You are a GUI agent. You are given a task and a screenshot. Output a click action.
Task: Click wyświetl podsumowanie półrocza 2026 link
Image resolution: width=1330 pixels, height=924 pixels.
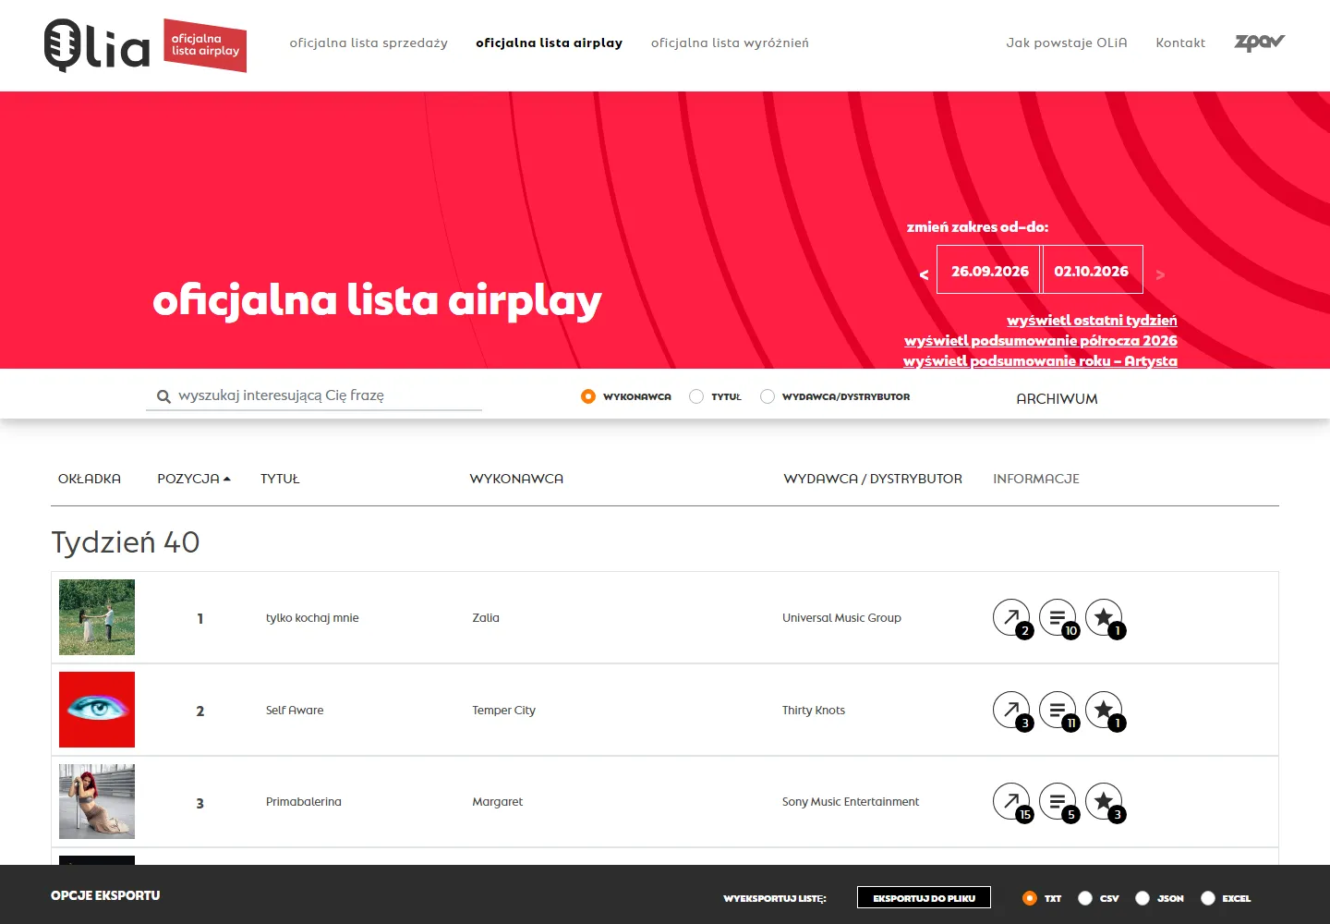[x=1041, y=341]
